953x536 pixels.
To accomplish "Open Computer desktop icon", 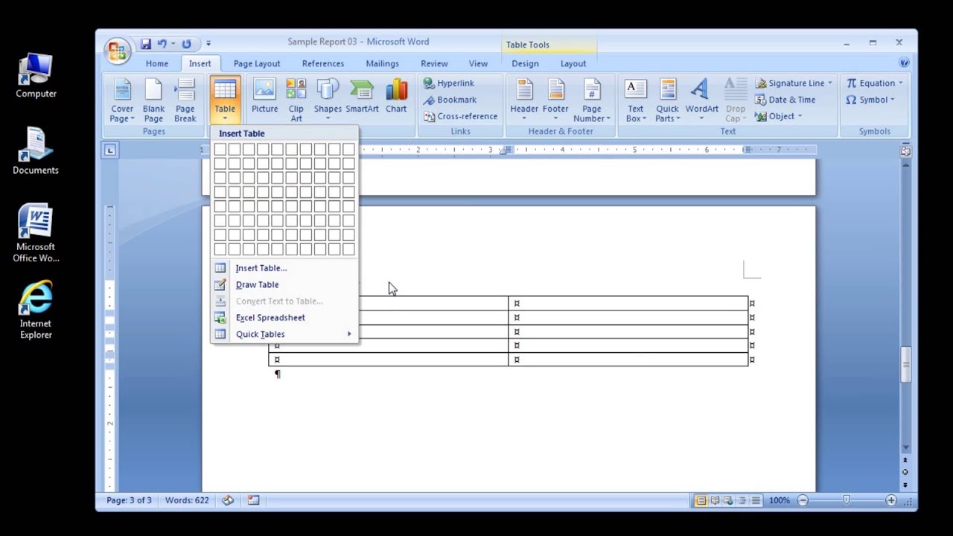I will [36, 76].
